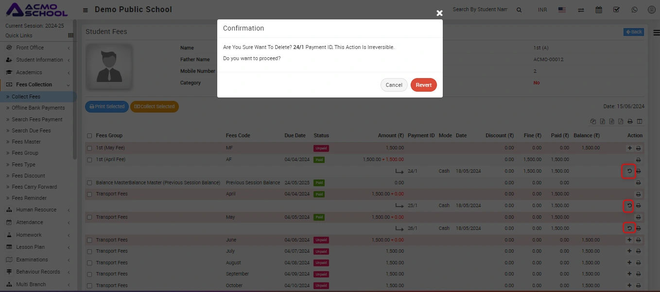Open the INR currency dropdown
This screenshot has width=660, height=292.
[x=542, y=10]
